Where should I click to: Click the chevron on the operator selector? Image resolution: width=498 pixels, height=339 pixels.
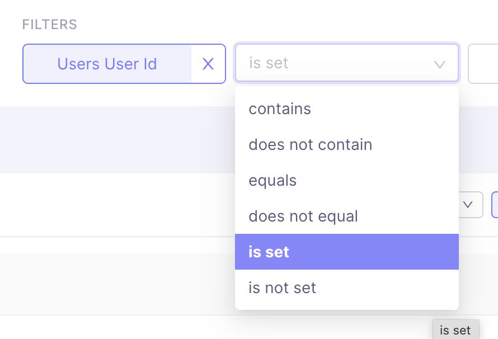(x=439, y=63)
